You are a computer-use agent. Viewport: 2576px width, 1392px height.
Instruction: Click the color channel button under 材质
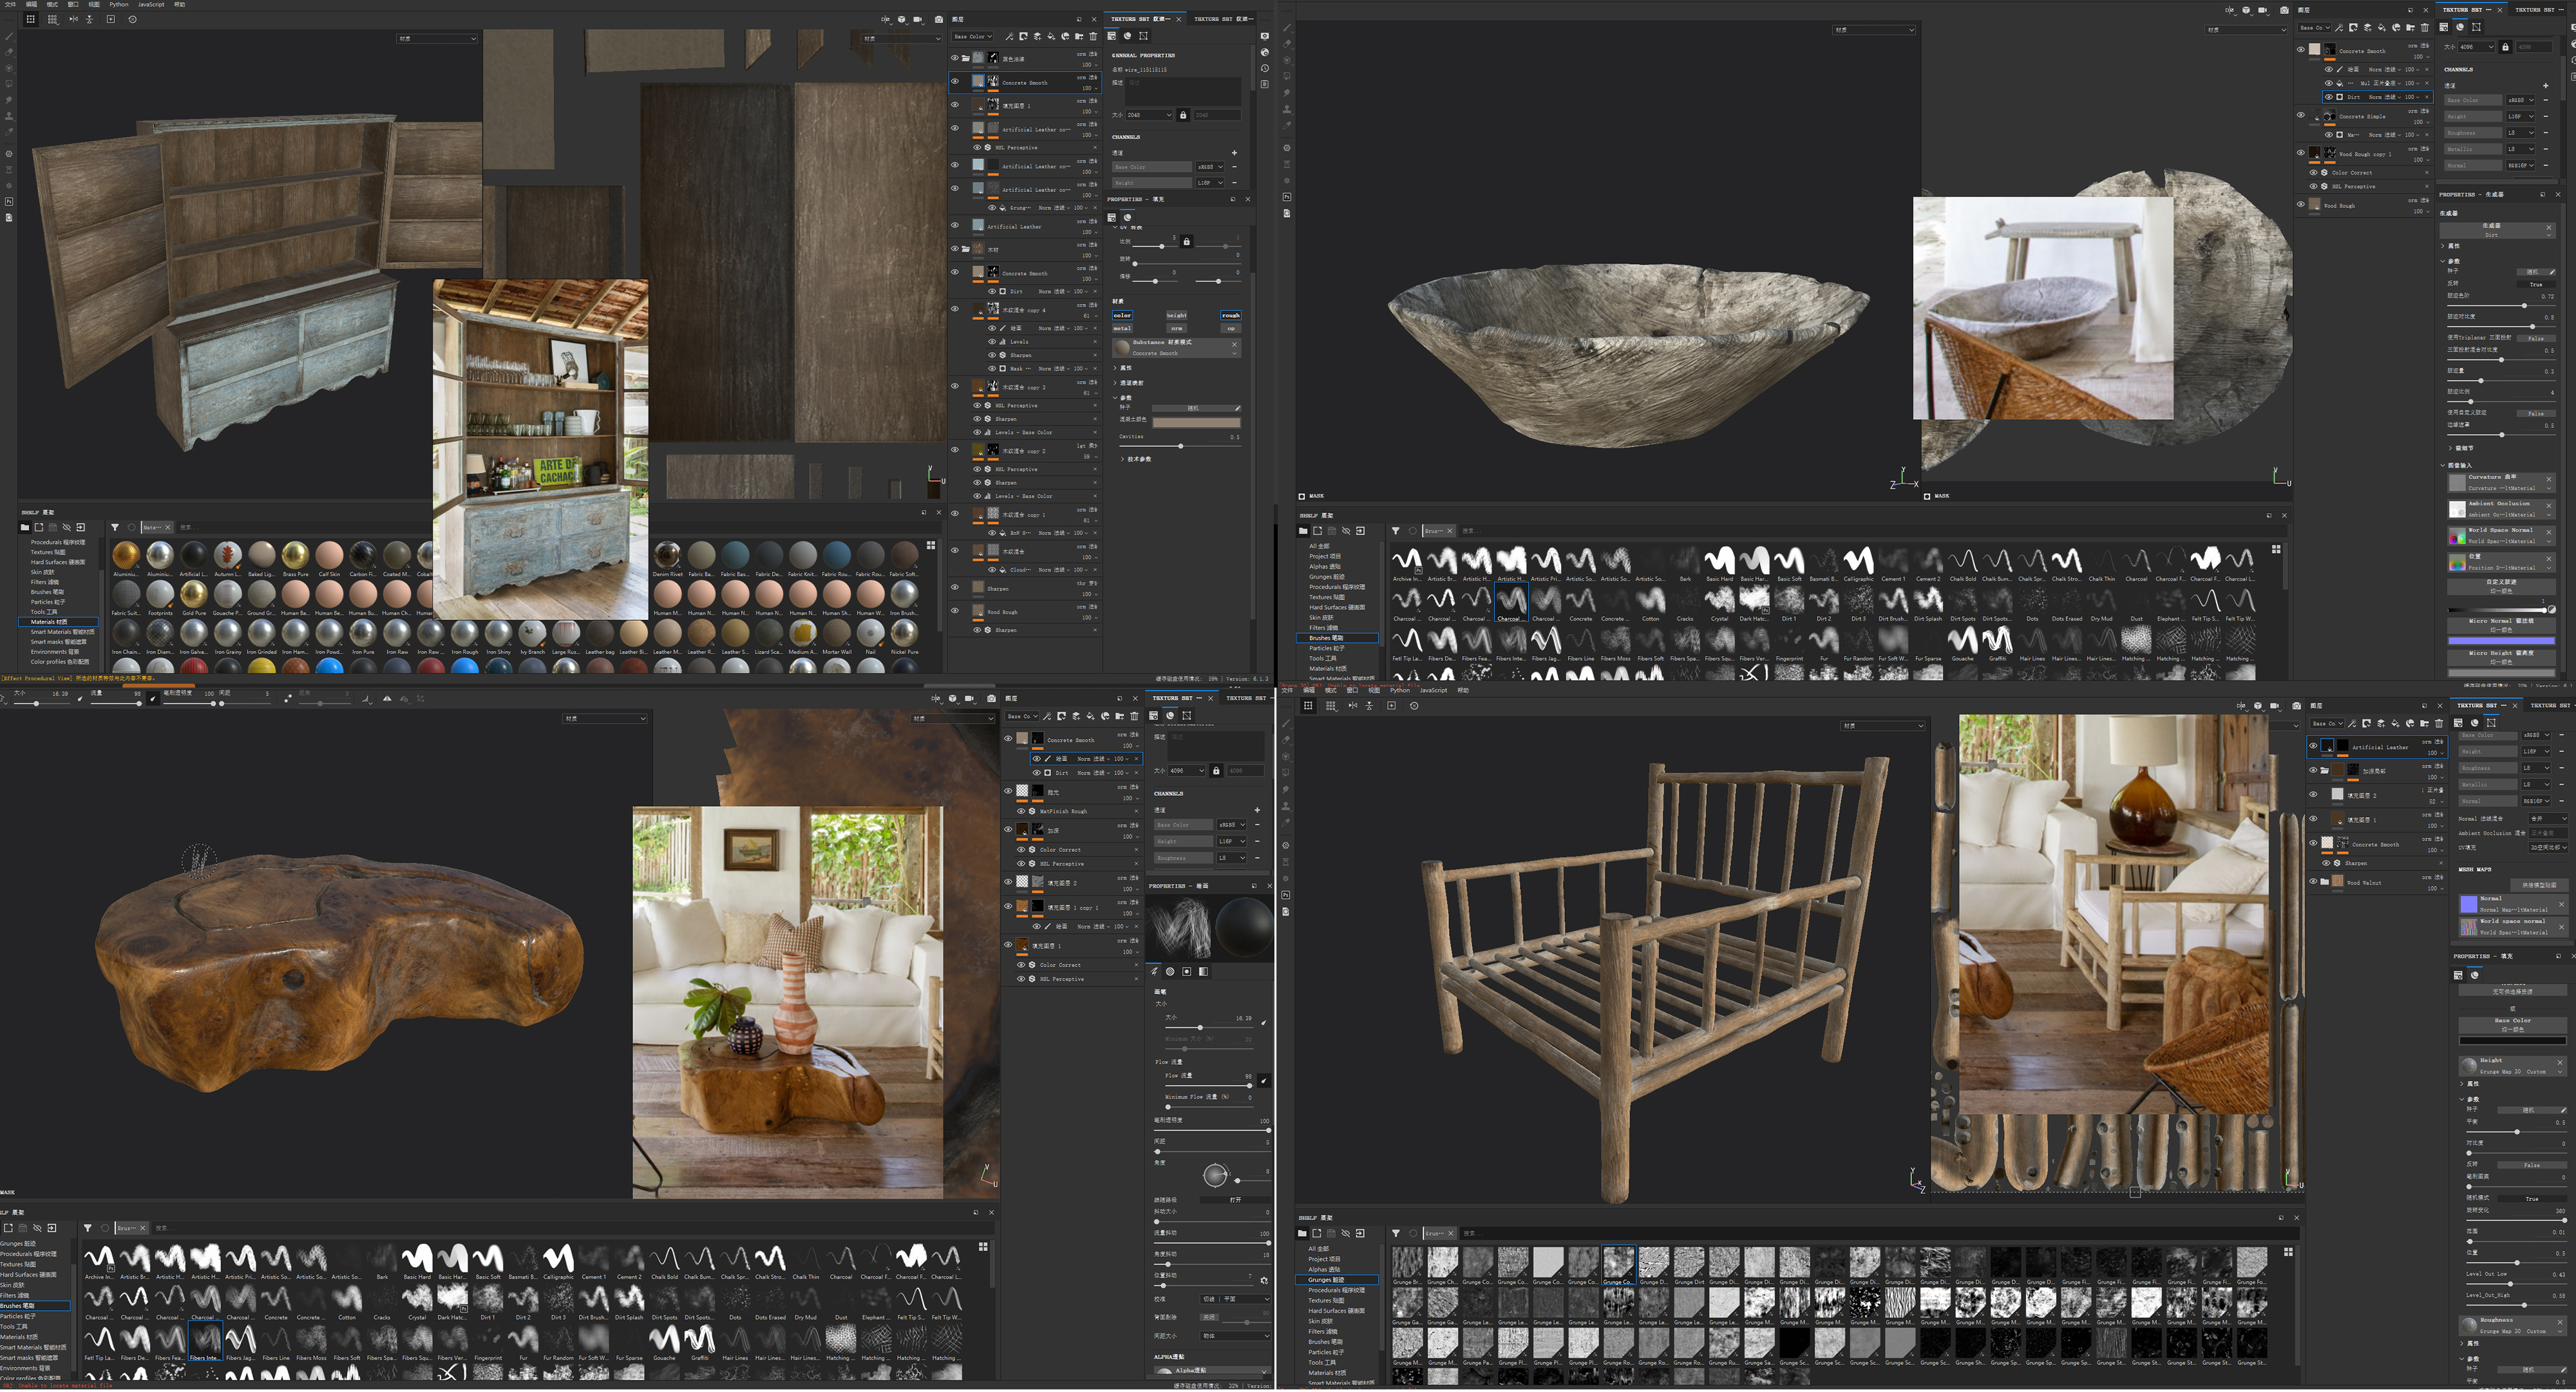click(x=1122, y=315)
